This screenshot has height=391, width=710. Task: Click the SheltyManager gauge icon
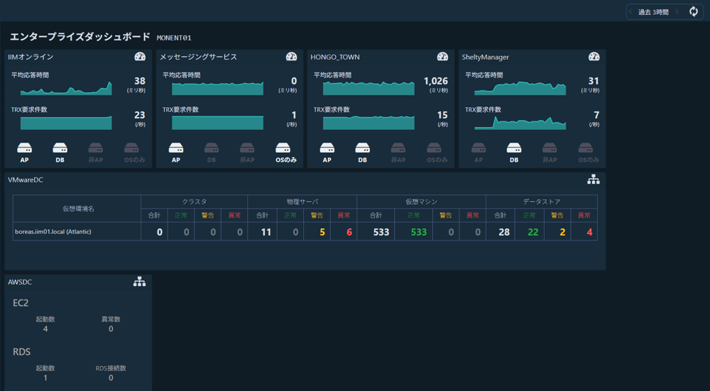coord(594,57)
